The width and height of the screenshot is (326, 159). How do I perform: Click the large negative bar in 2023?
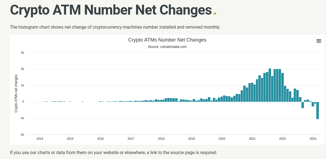(317, 110)
